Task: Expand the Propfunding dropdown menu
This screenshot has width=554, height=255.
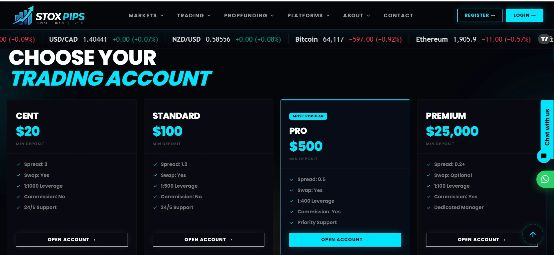Action: [249, 16]
